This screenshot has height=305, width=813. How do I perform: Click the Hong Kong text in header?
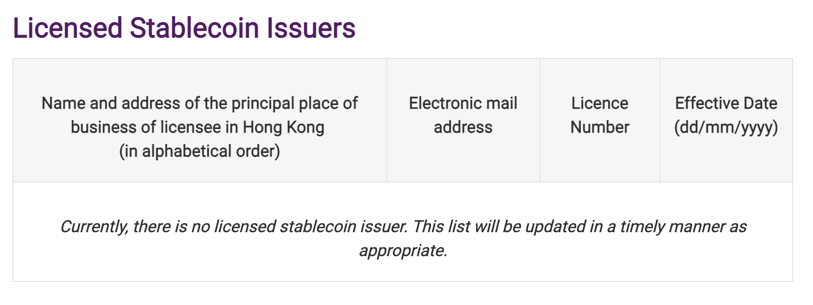click(x=283, y=127)
